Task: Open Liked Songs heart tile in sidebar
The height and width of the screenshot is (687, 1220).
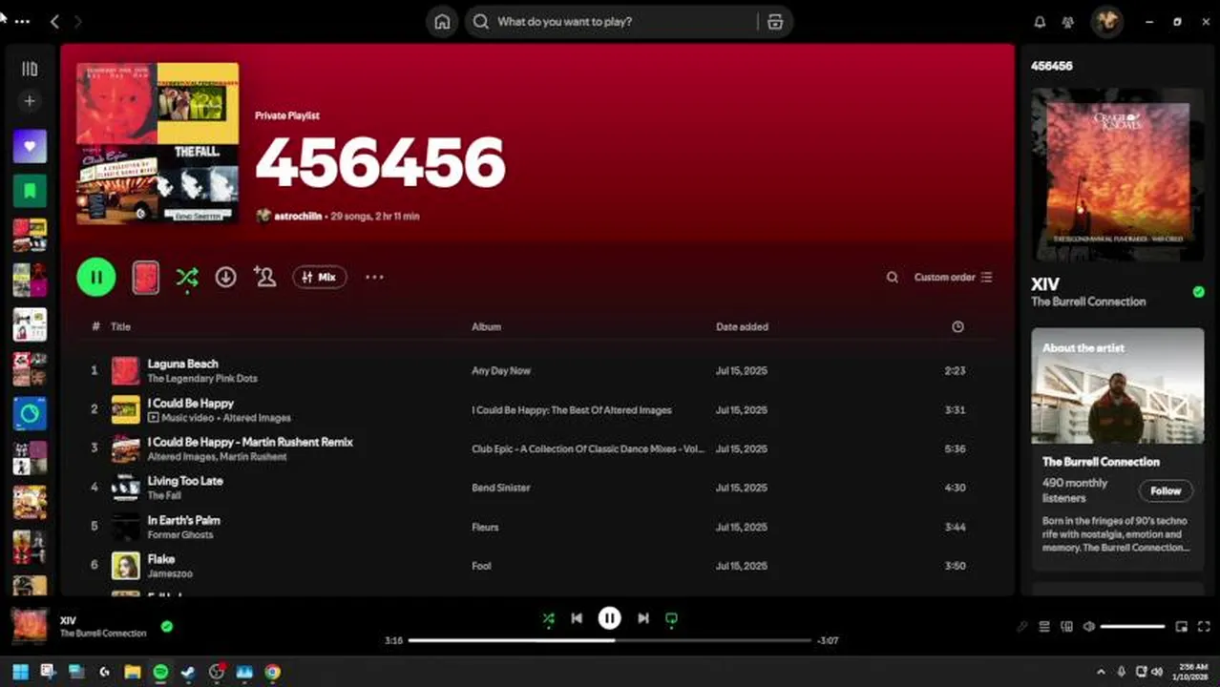Action: point(30,146)
